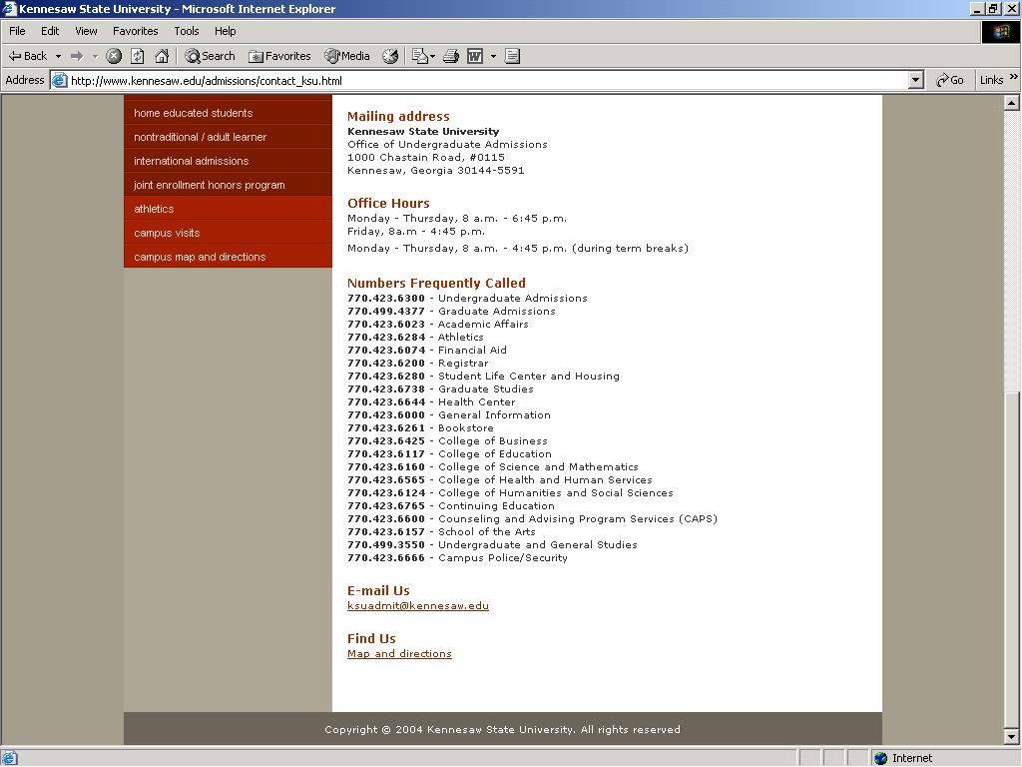
Task: Click the copyright 2004 footer text
Action: pyautogui.click(x=503, y=729)
